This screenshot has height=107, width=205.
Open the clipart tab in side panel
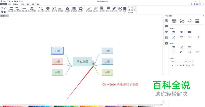[166, 37]
